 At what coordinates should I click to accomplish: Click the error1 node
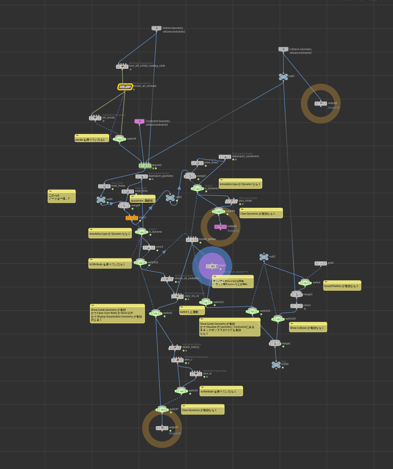[149, 247]
